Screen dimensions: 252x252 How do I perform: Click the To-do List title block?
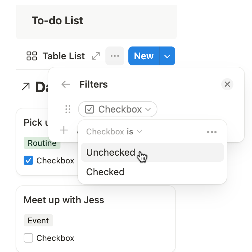(96, 22)
